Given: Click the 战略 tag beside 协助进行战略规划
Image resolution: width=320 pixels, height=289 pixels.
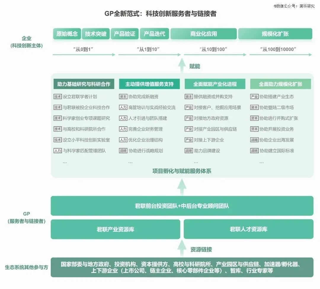Looking at the screenshot, I should pyautogui.click(x=123, y=151).
